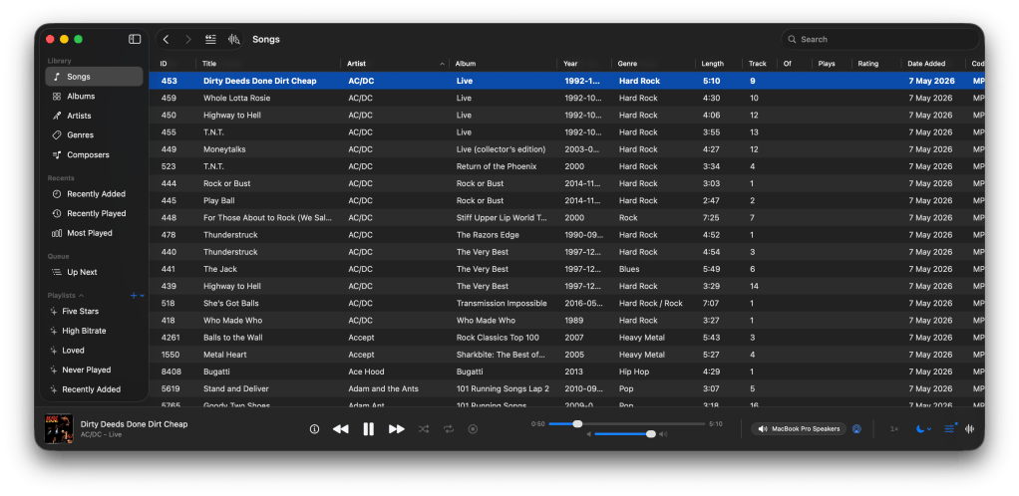Screen dimensions: 1019x496
Task: Select the Stand and Deliver row
Action: pyautogui.click(x=566, y=388)
